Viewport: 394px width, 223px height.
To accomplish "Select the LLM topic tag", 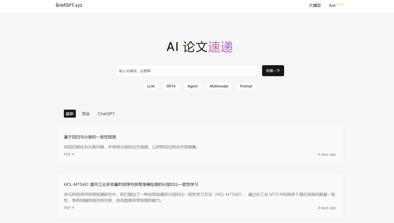I will [x=151, y=86].
